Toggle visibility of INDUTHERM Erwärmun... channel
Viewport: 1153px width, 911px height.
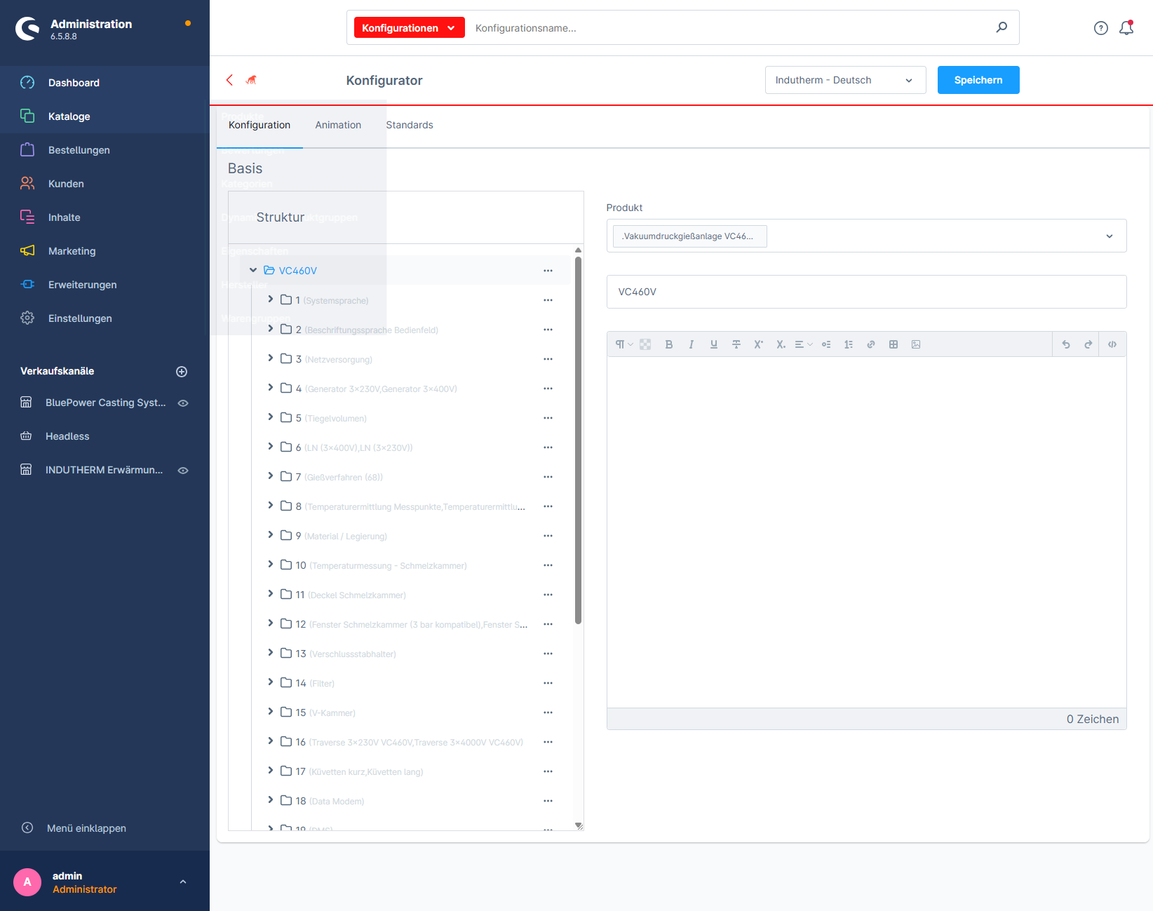point(183,470)
